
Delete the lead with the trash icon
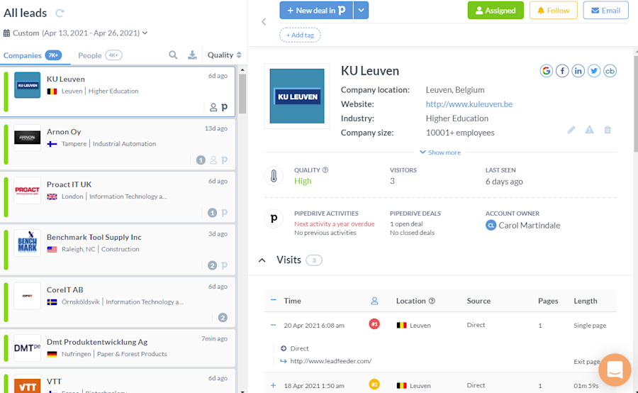608,130
